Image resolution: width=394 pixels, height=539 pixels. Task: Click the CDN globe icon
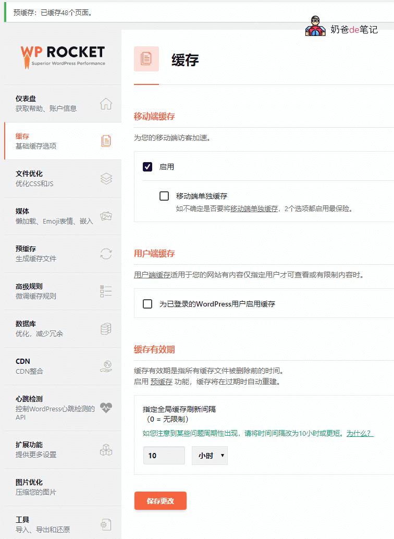pyautogui.click(x=106, y=366)
